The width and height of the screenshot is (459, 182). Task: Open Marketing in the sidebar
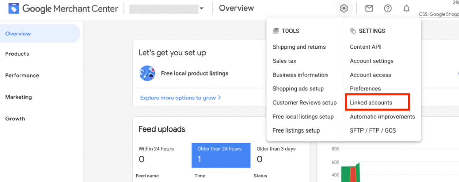click(18, 97)
